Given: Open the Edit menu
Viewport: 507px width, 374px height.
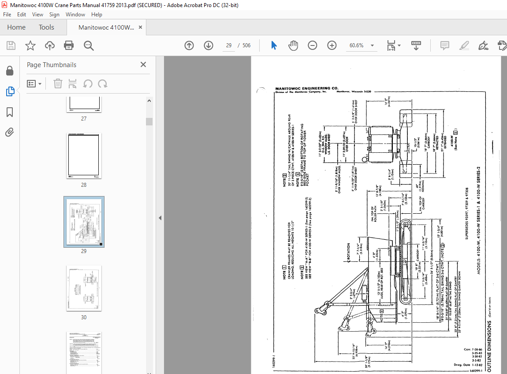Looking at the screenshot, I should (22, 15).
